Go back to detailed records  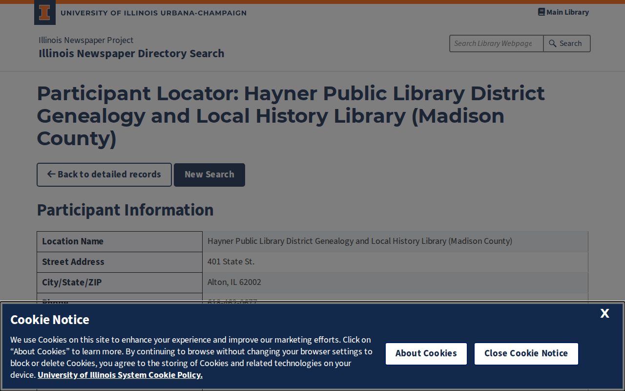pyautogui.click(x=104, y=174)
